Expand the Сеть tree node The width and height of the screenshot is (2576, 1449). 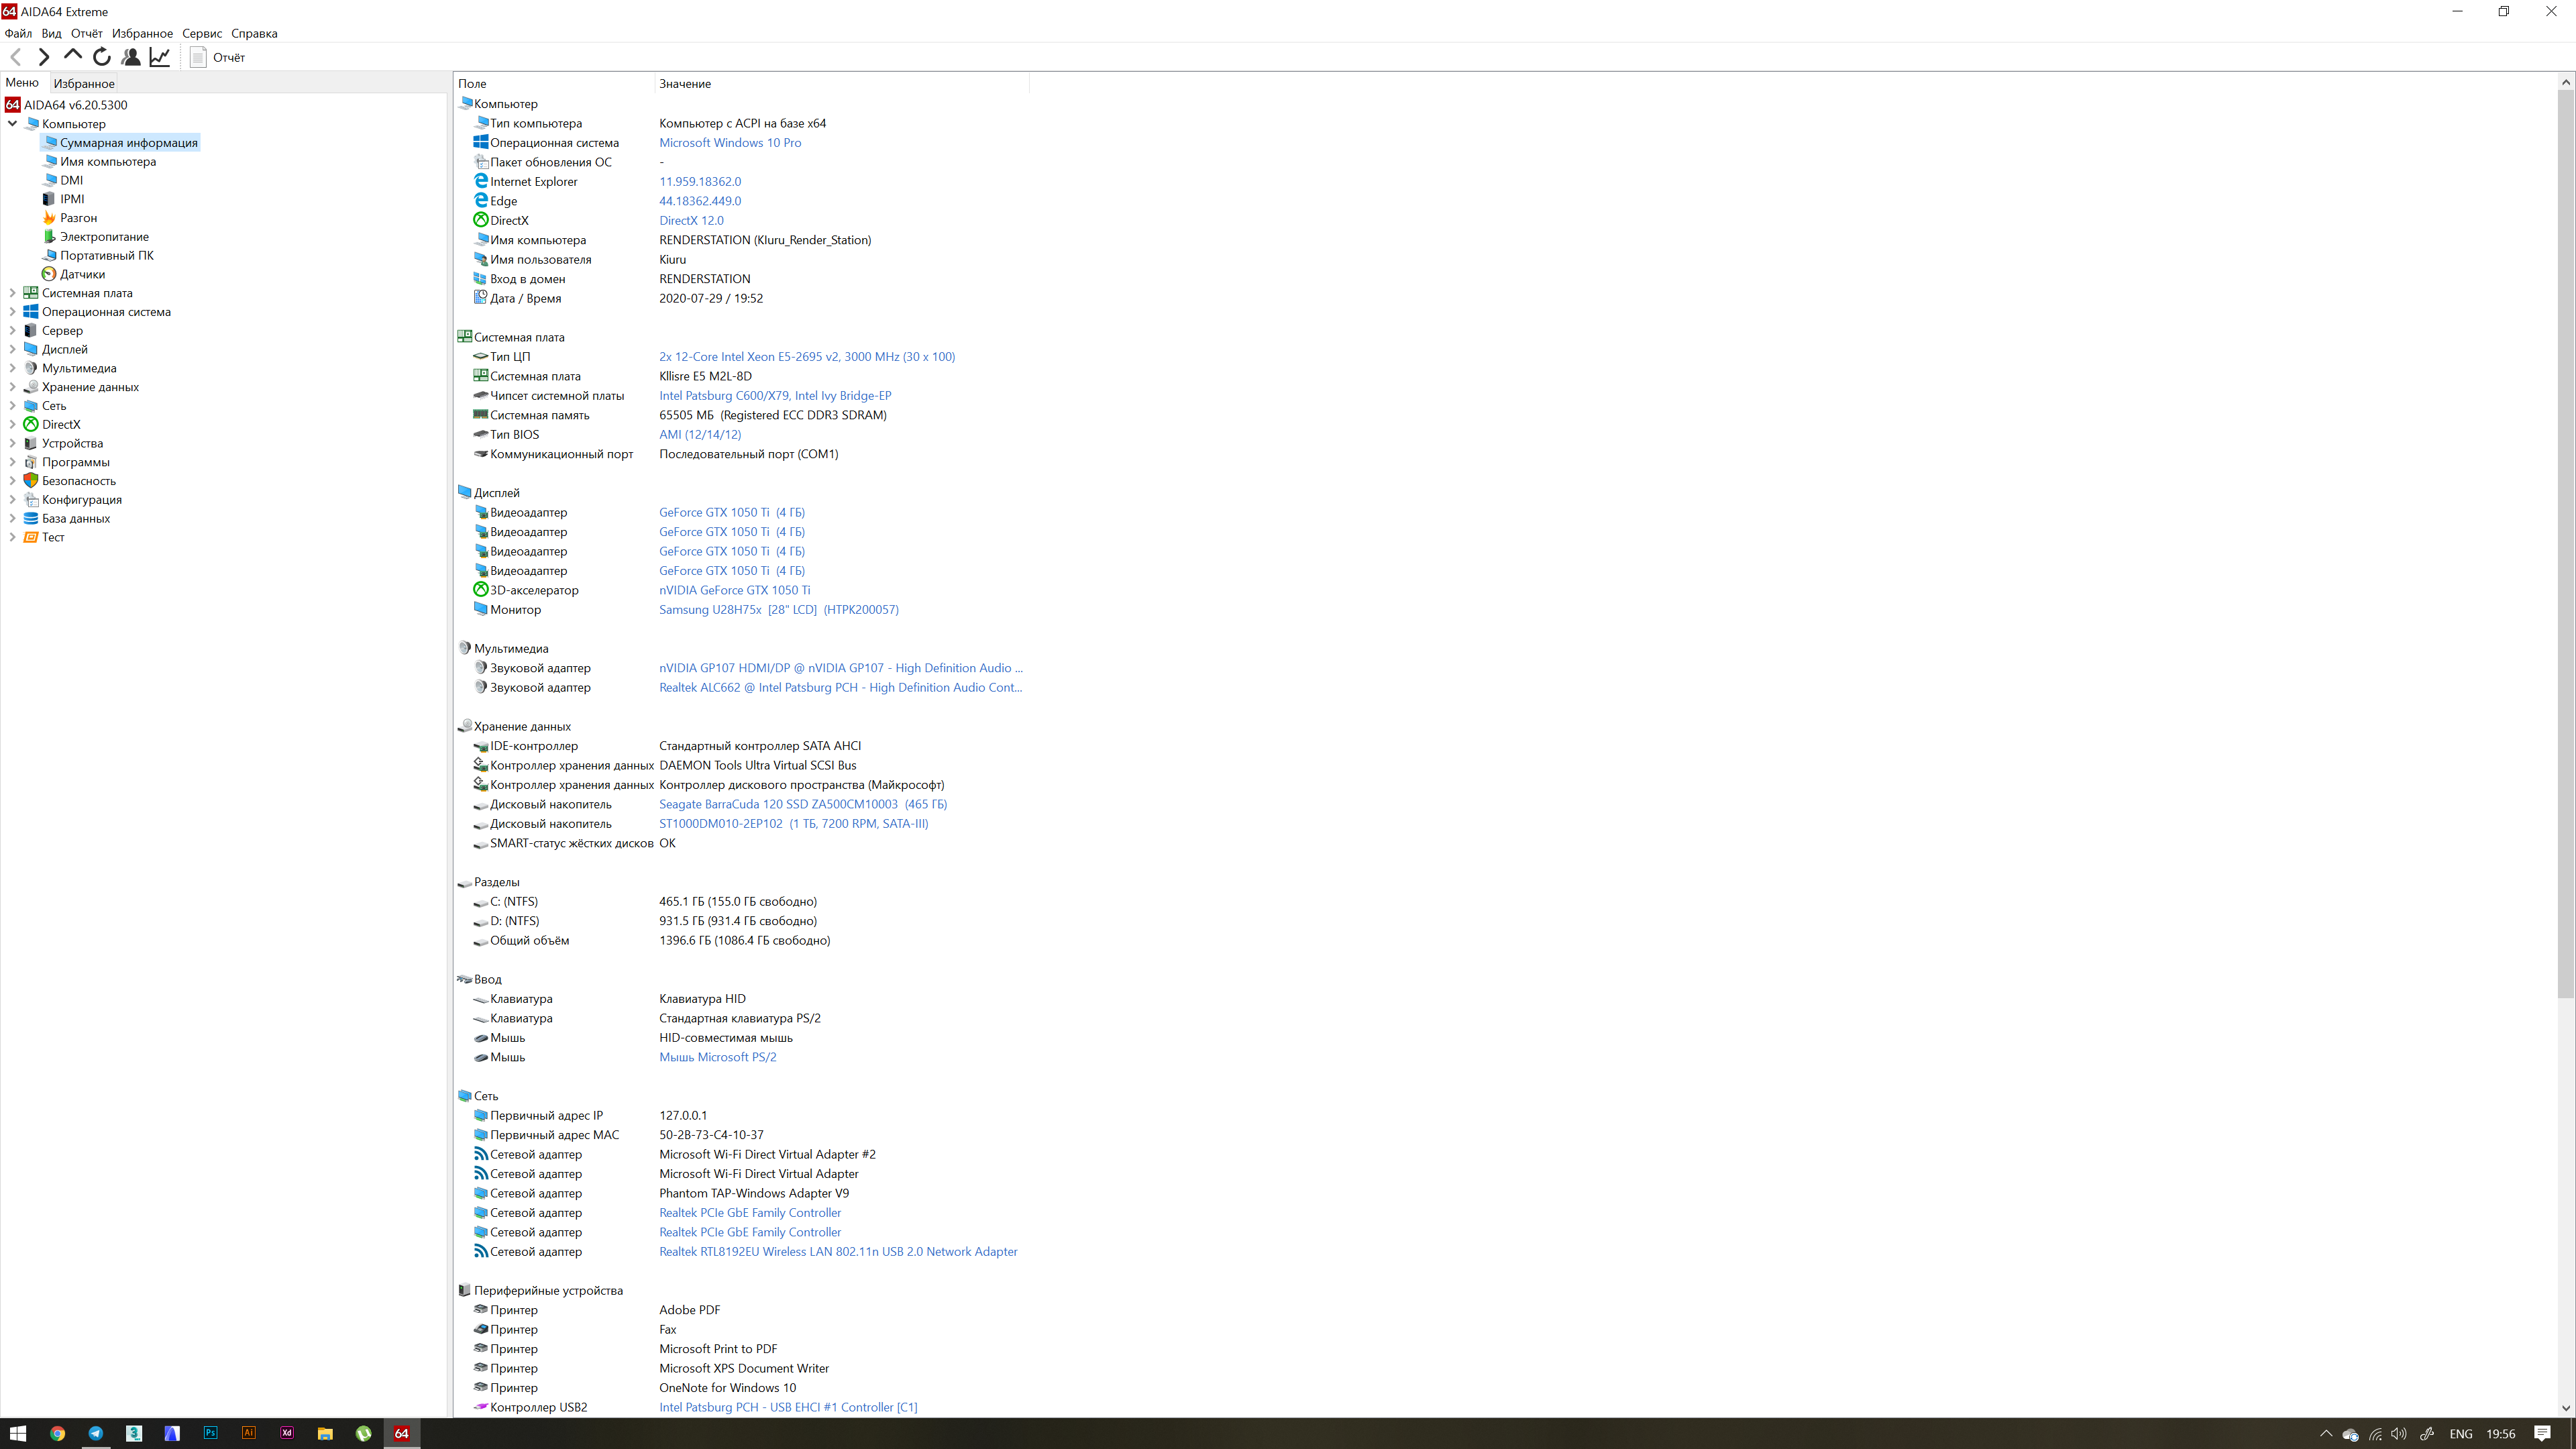[x=12, y=406]
